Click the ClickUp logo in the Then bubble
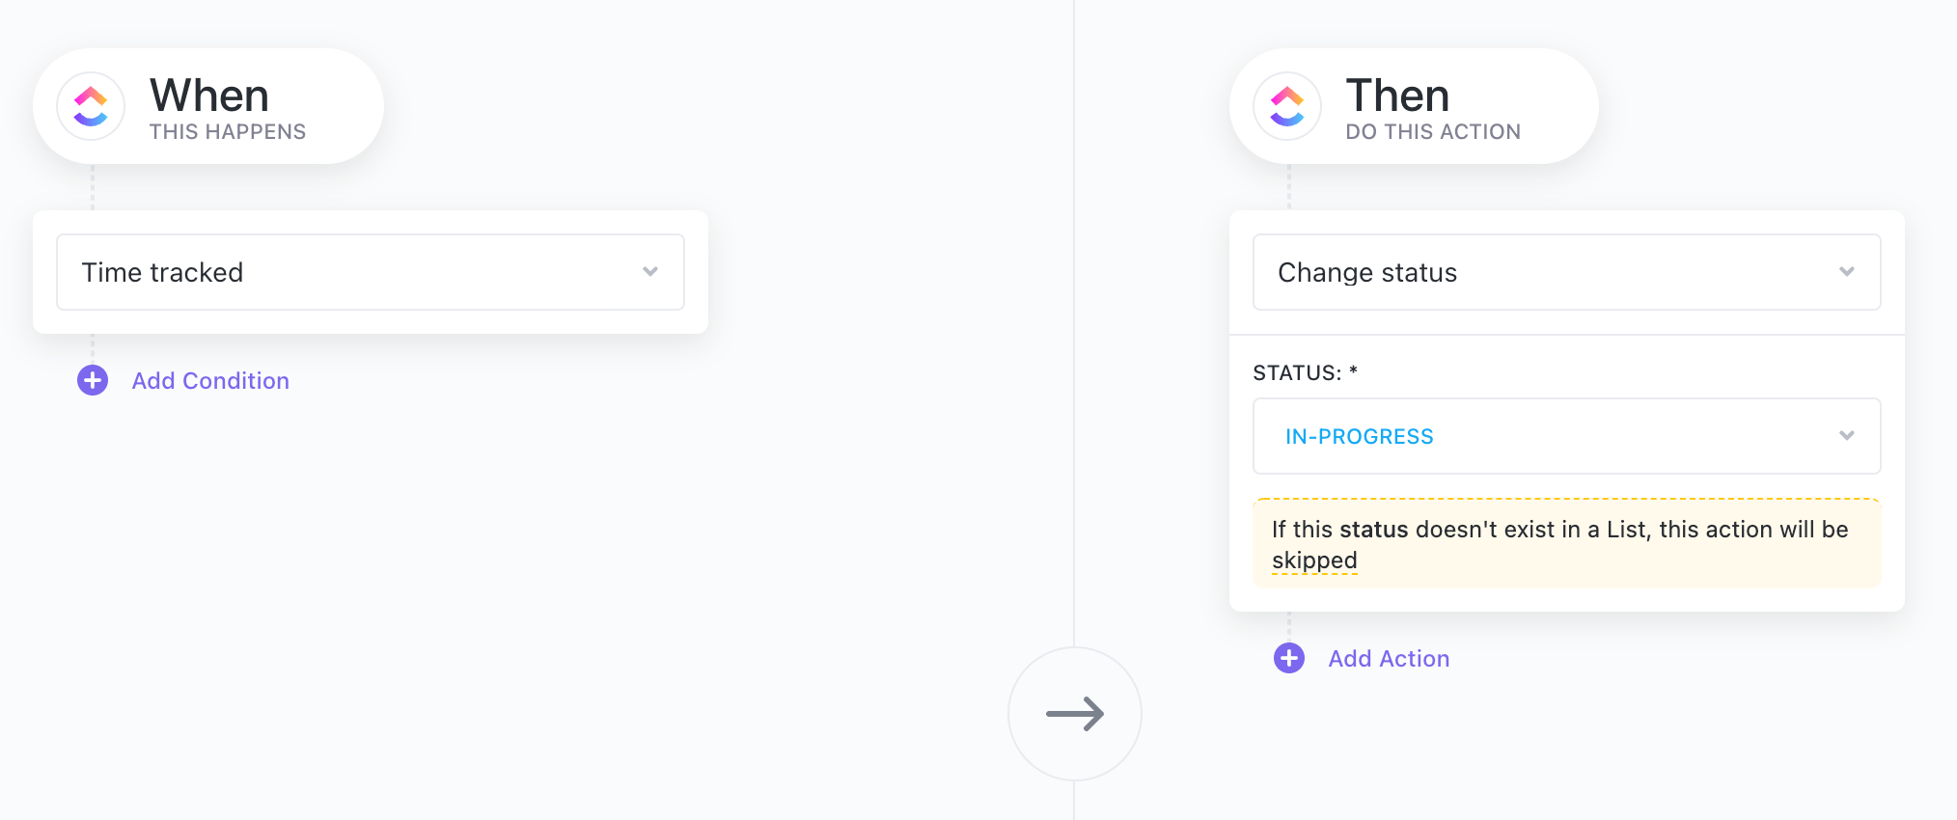Screen dimensions: 1957x820 [1287, 106]
